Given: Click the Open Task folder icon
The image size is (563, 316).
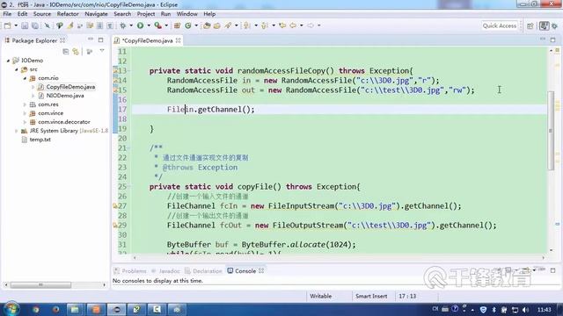Looking at the screenshot, I should click(x=217, y=25).
